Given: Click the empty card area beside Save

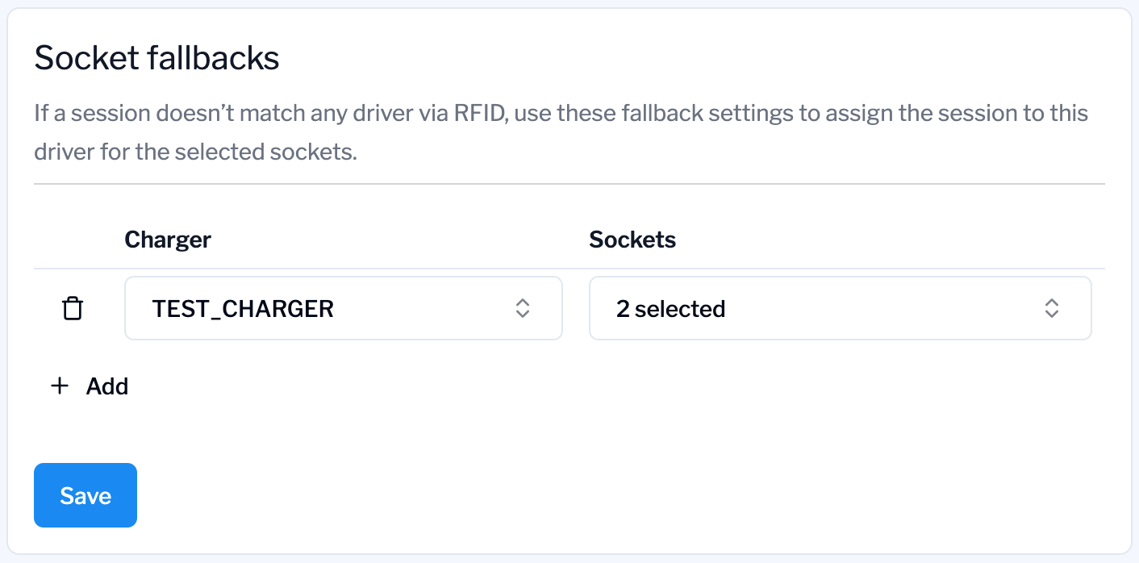Looking at the screenshot, I should (x=565, y=495).
